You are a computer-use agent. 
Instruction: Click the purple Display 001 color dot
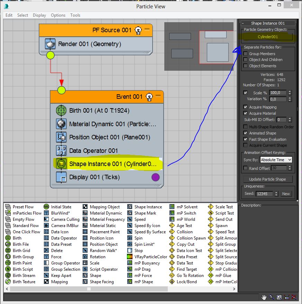(x=155, y=177)
